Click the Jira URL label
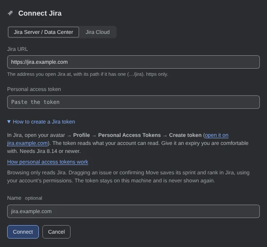The image size is (267, 247). coord(17,49)
